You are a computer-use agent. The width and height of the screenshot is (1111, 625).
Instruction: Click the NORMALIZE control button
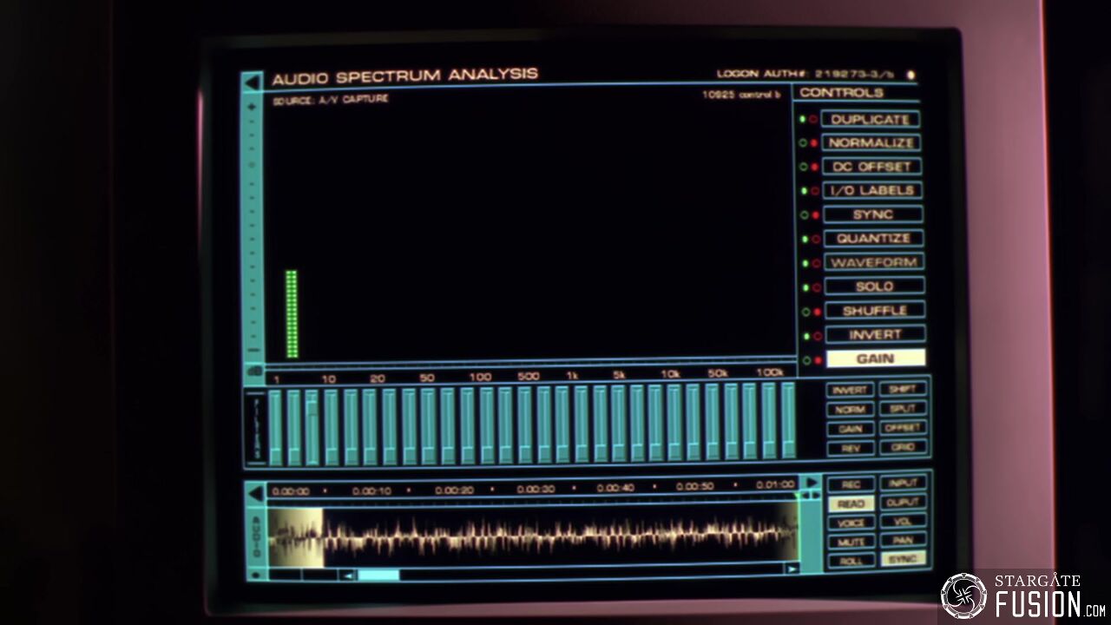(x=871, y=142)
